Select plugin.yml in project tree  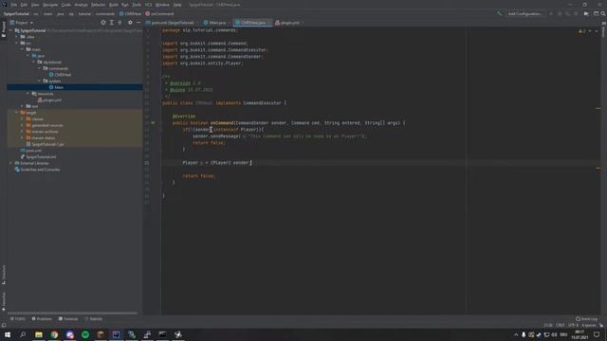(49, 99)
